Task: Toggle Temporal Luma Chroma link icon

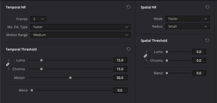Action: coord(8,64)
